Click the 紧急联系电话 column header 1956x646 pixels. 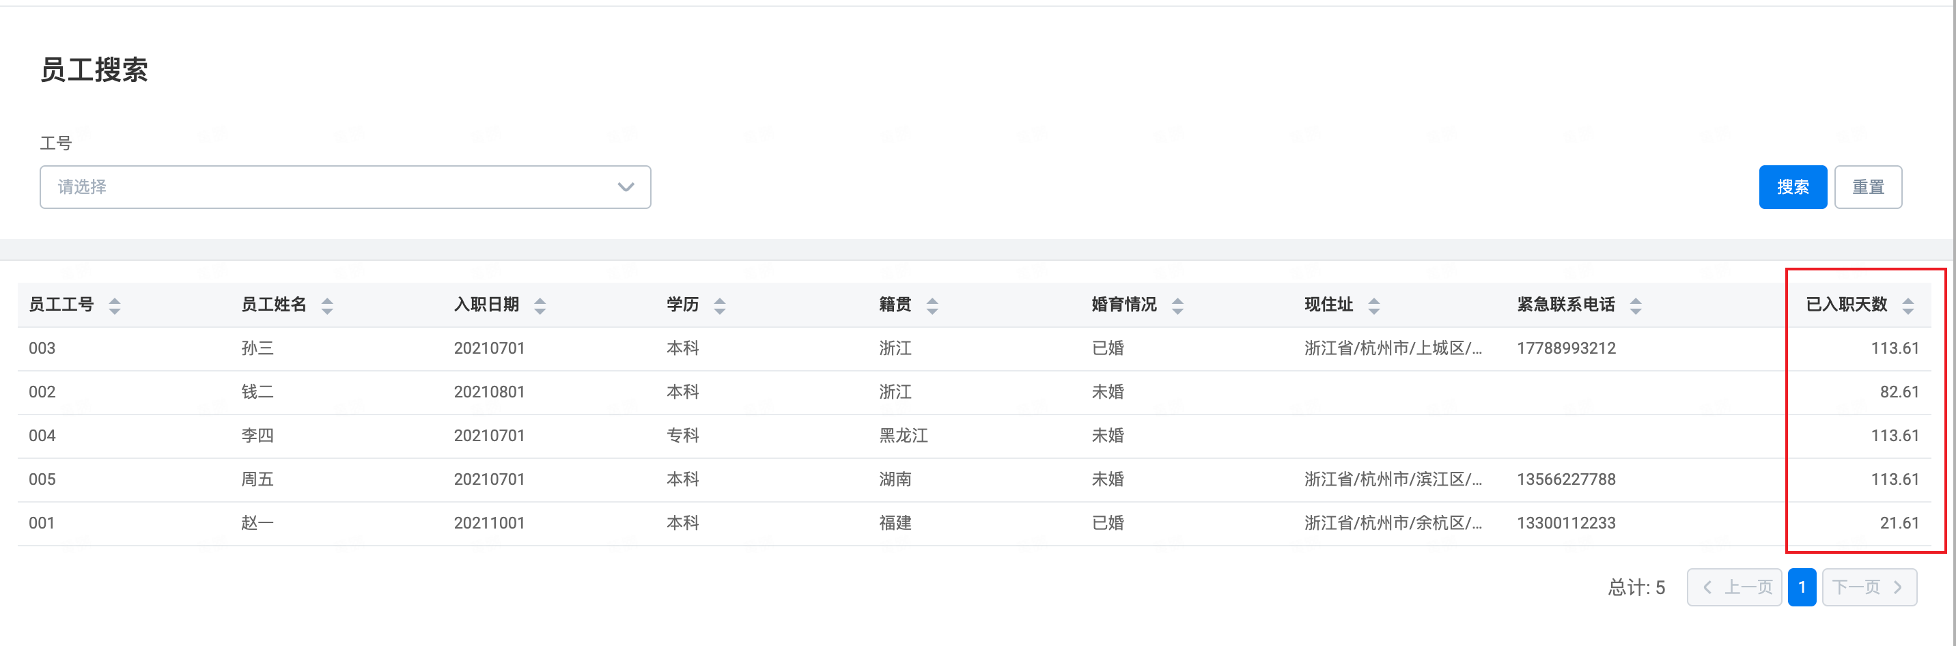click(1567, 305)
